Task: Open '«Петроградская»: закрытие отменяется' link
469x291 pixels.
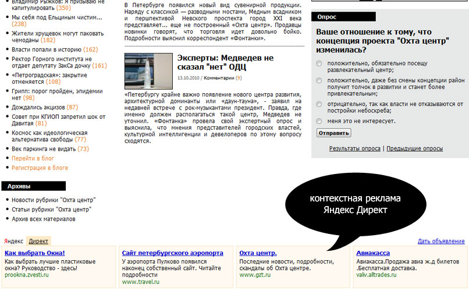Action: pos(49,79)
